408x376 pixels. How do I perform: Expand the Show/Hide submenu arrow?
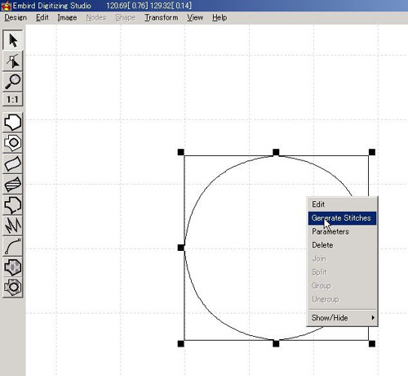click(373, 318)
